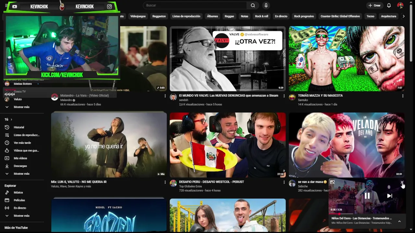This screenshot has height=233, width=415.
Task: Open DESAFIO PERU - DESAFIO WESTCOL title
Action: (211, 182)
